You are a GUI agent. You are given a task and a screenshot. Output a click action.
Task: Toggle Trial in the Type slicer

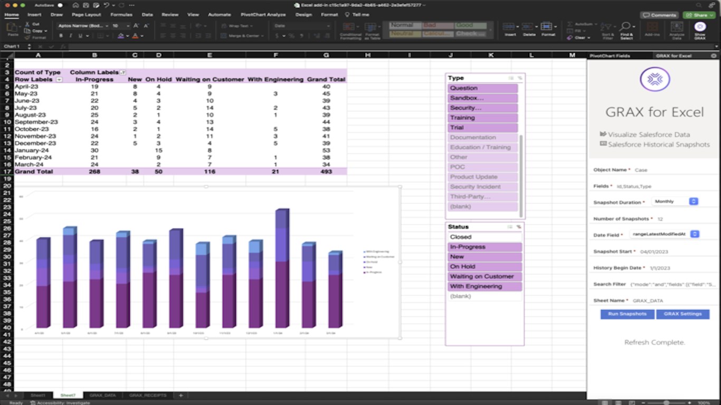pyautogui.click(x=483, y=128)
